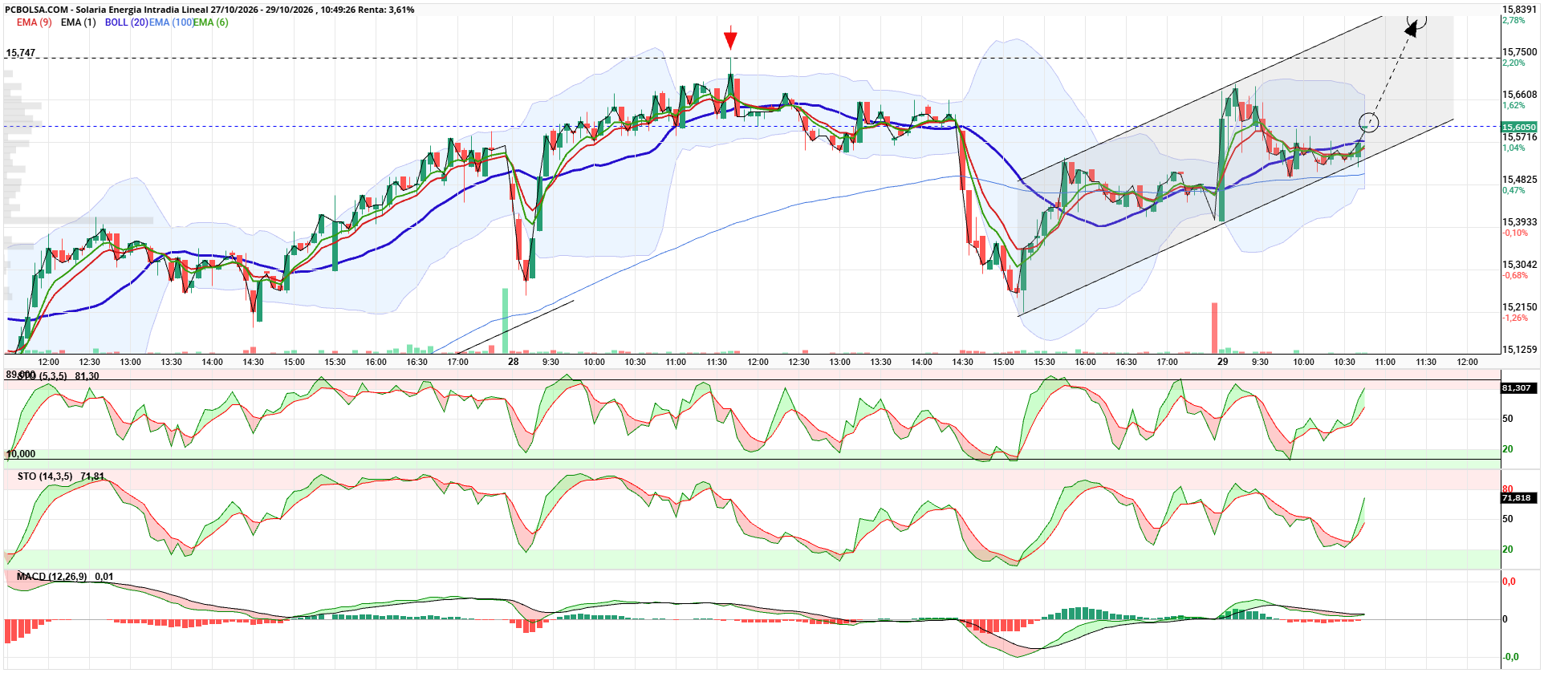Click the 15,1259 price axis label

[x=1519, y=350]
